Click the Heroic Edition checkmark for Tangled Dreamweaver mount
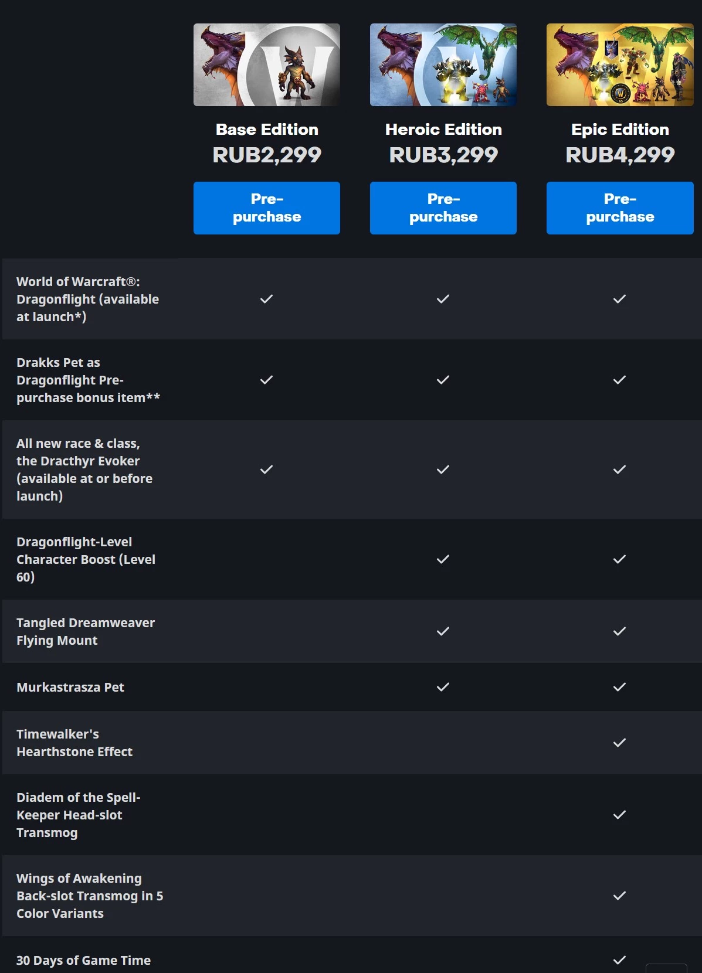The image size is (702, 973). point(443,631)
